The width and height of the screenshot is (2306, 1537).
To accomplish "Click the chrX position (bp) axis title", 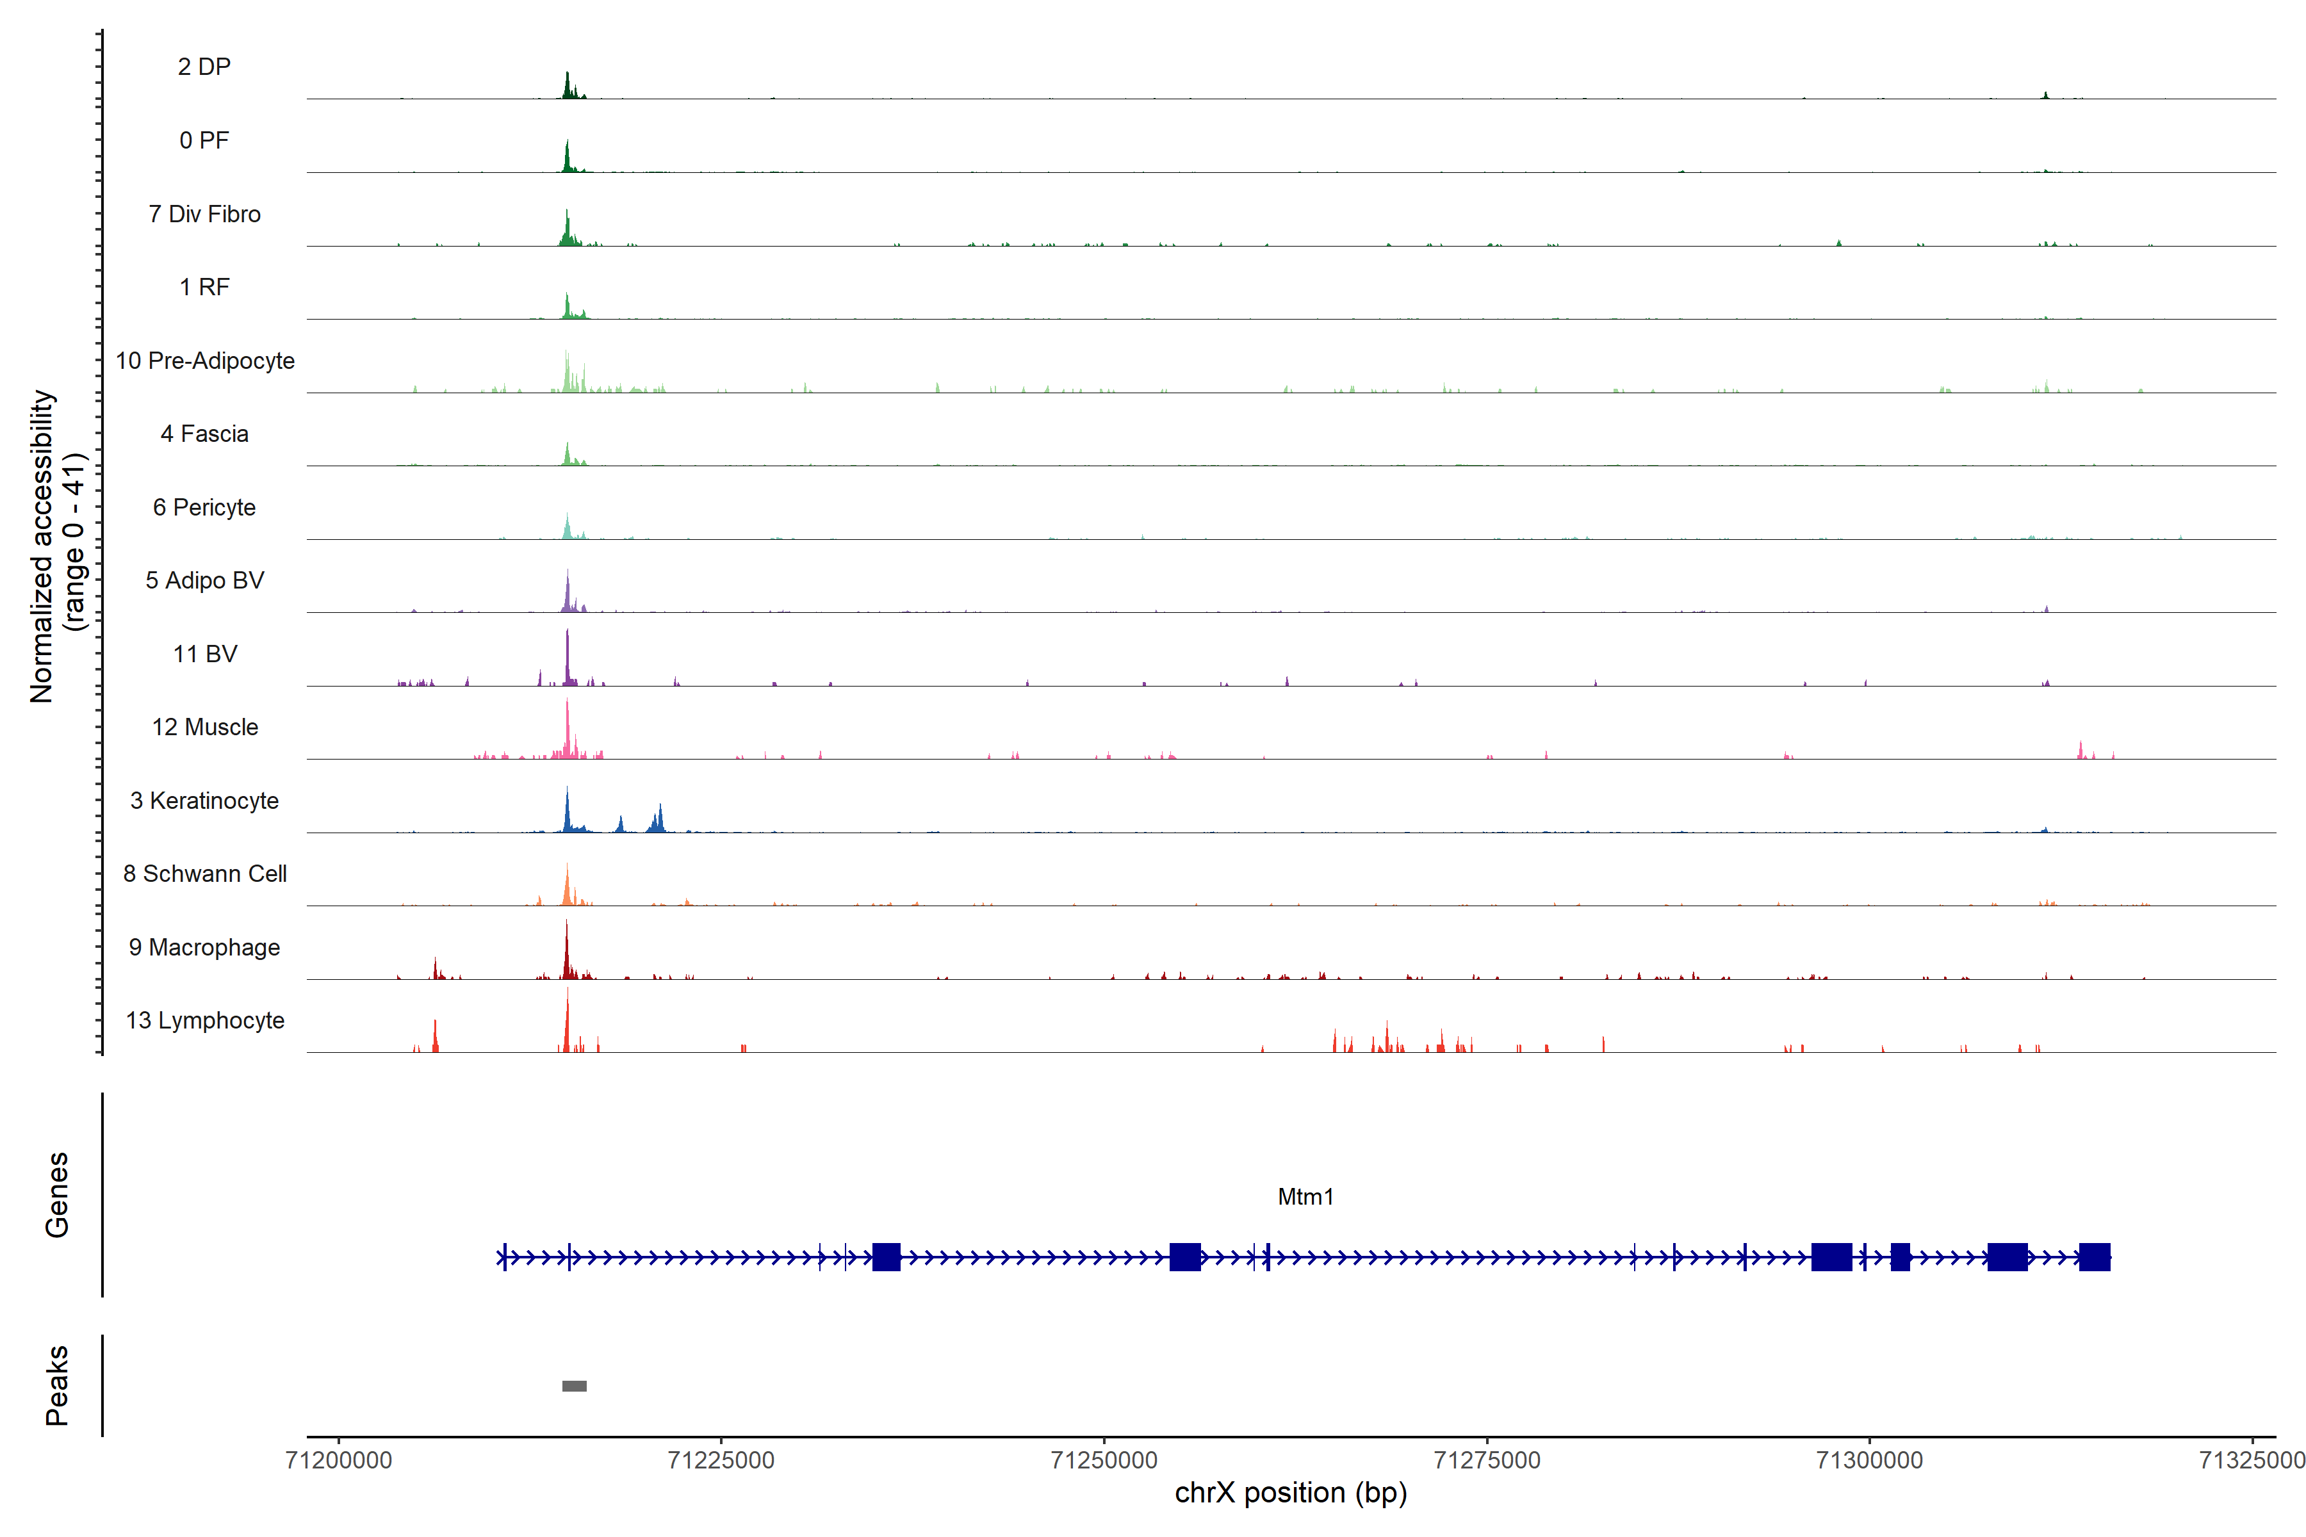I will 1290,1493.
